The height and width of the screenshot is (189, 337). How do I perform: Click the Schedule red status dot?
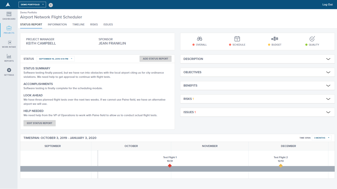click(230, 45)
